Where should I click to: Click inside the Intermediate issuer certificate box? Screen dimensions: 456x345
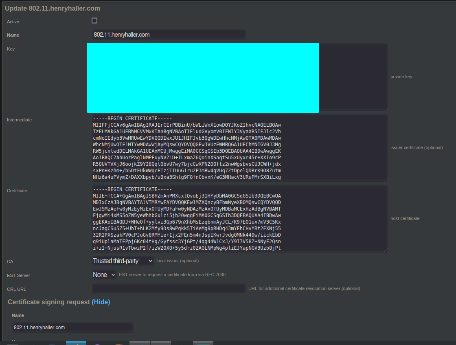(239, 147)
